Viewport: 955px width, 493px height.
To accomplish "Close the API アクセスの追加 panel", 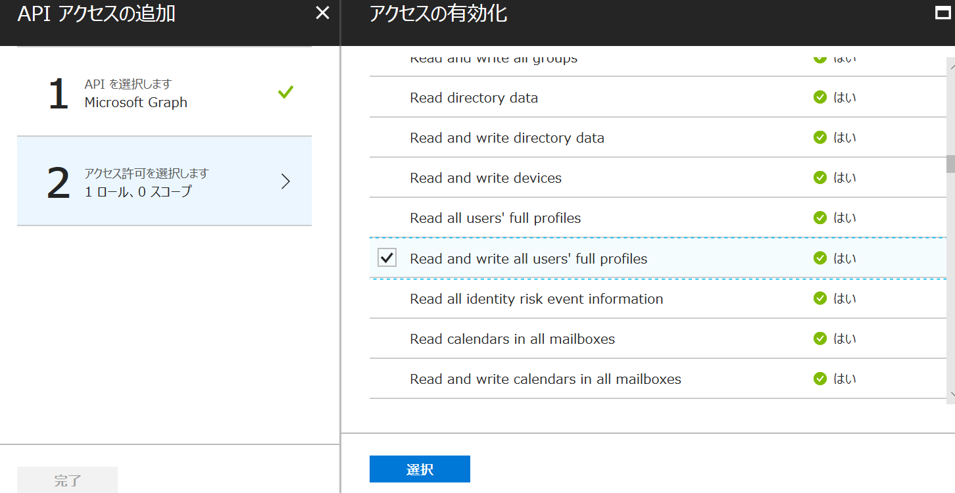I will click(x=322, y=13).
